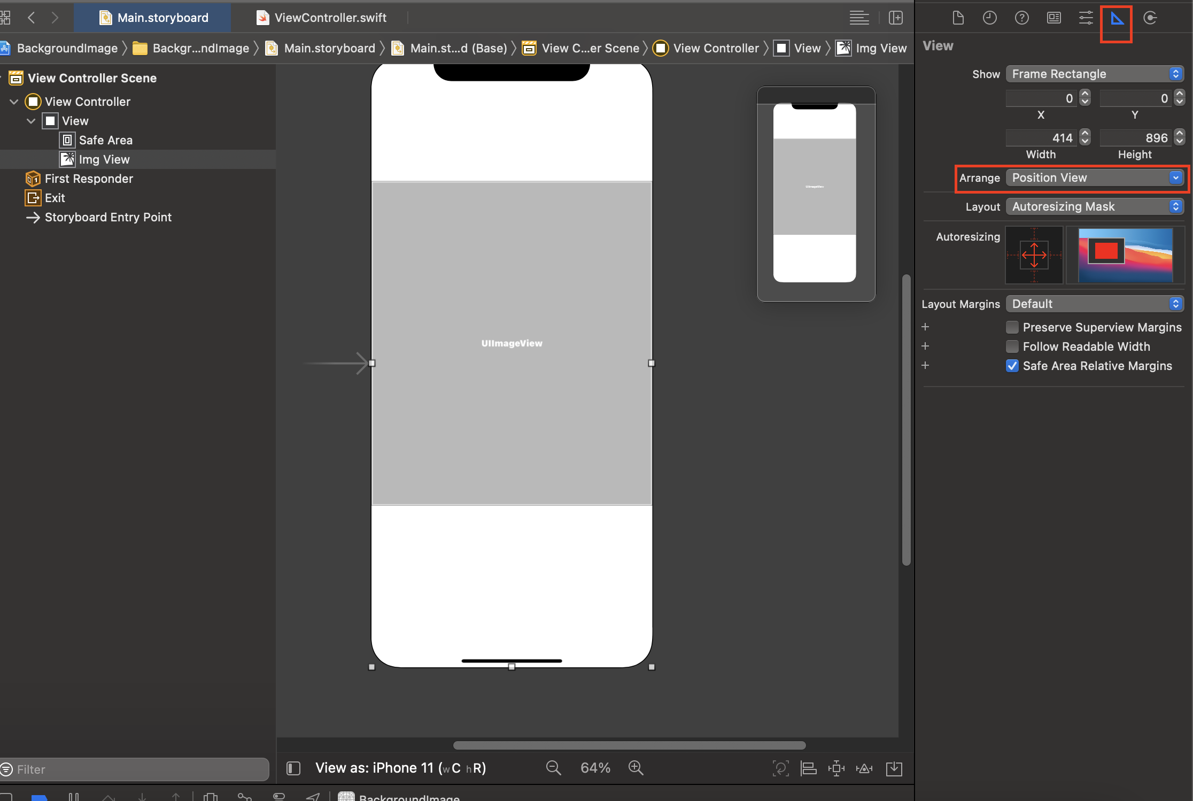The image size is (1193, 801).
Task: Collapse the View Controller tree item
Action: pos(14,102)
